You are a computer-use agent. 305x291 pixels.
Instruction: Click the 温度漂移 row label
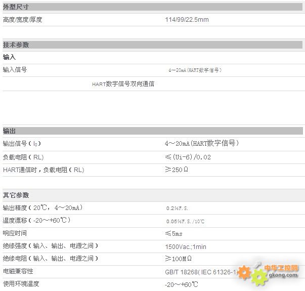(36, 221)
